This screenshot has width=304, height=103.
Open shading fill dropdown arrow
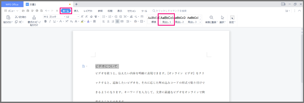[138, 21]
